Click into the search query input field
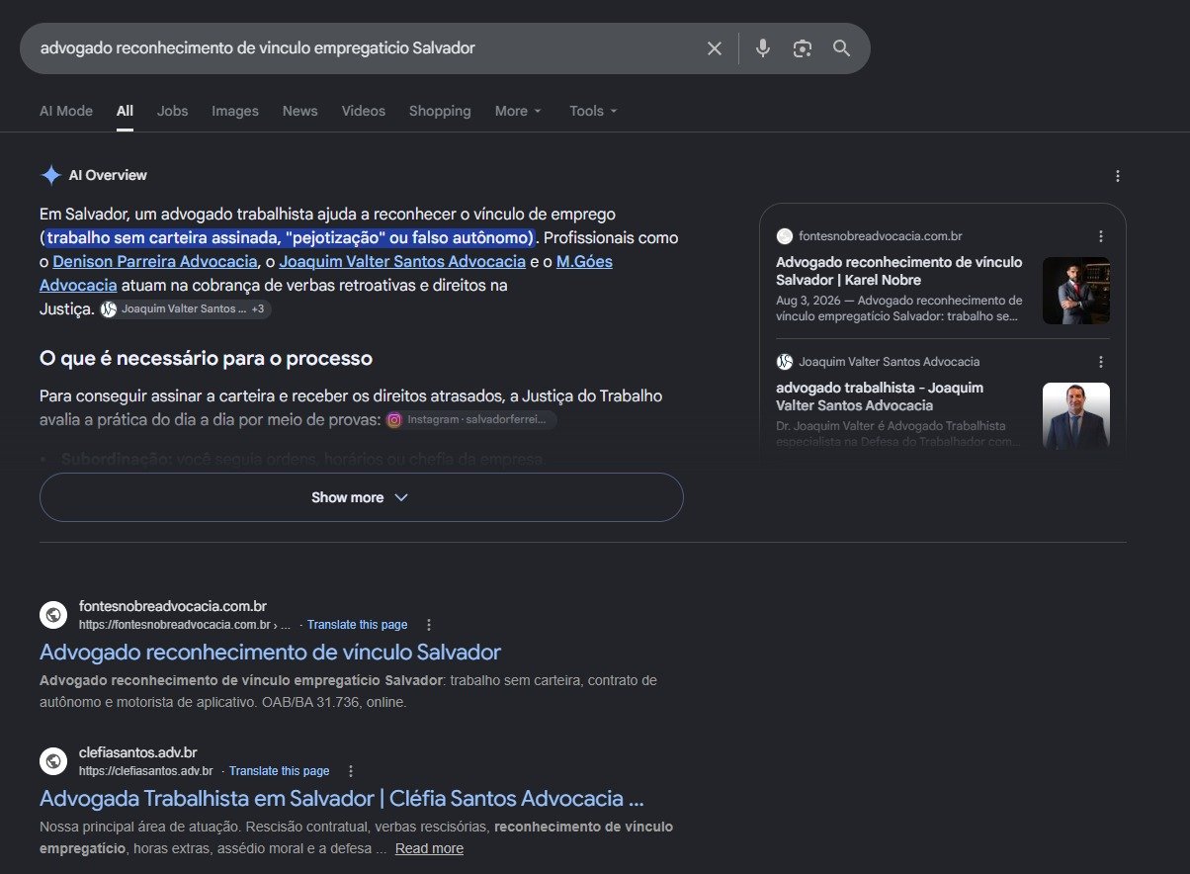This screenshot has height=874, width=1190. tap(366, 48)
